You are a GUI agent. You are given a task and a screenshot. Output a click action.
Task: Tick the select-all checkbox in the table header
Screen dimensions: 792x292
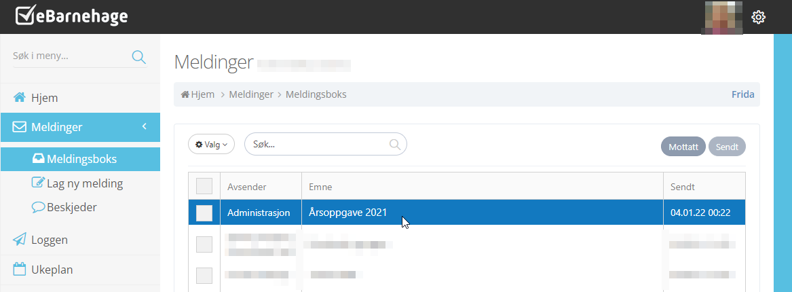(x=204, y=187)
